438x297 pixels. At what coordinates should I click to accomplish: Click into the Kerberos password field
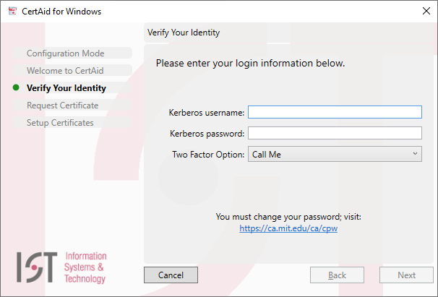335,133
